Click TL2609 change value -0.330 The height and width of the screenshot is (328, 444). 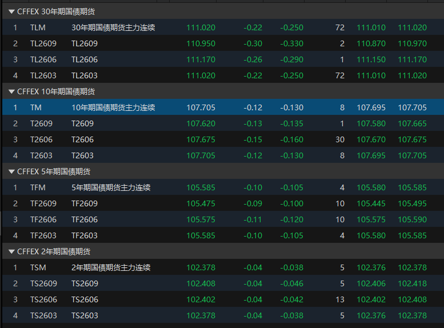tap(291, 43)
